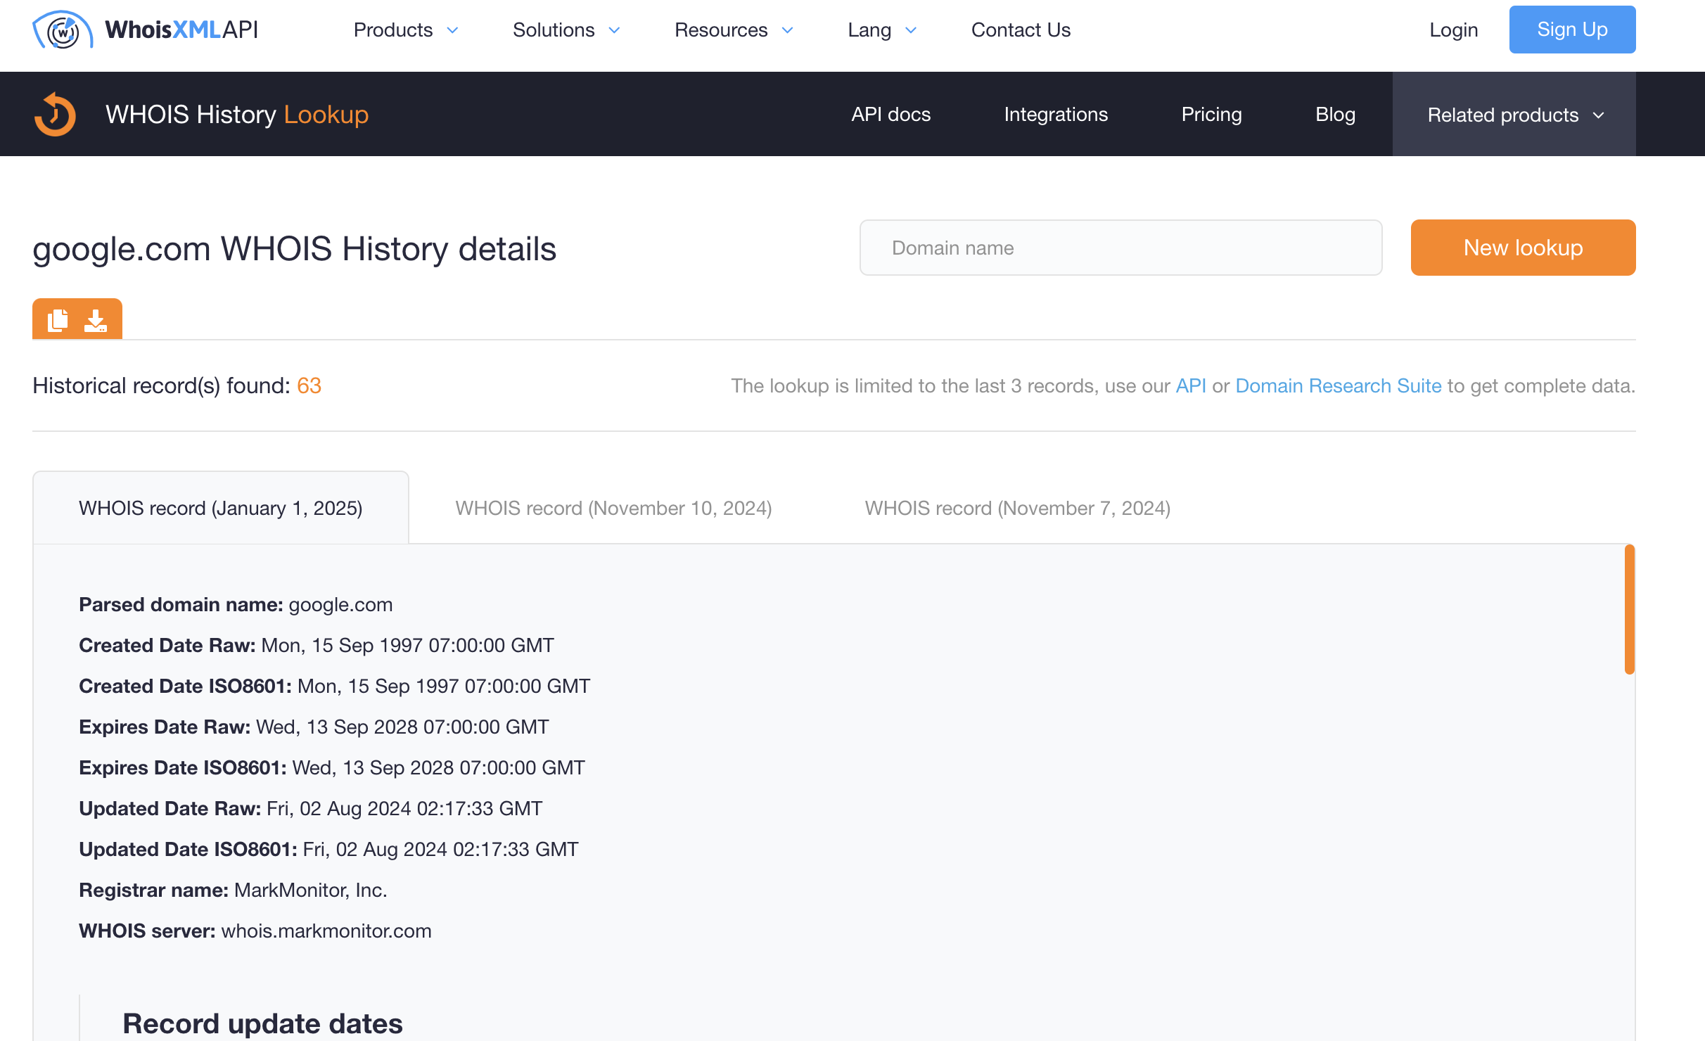This screenshot has width=1705, height=1041.
Task: Click the Registrar name value MarkMonitor, Inc.
Action: click(x=310, y=890)
